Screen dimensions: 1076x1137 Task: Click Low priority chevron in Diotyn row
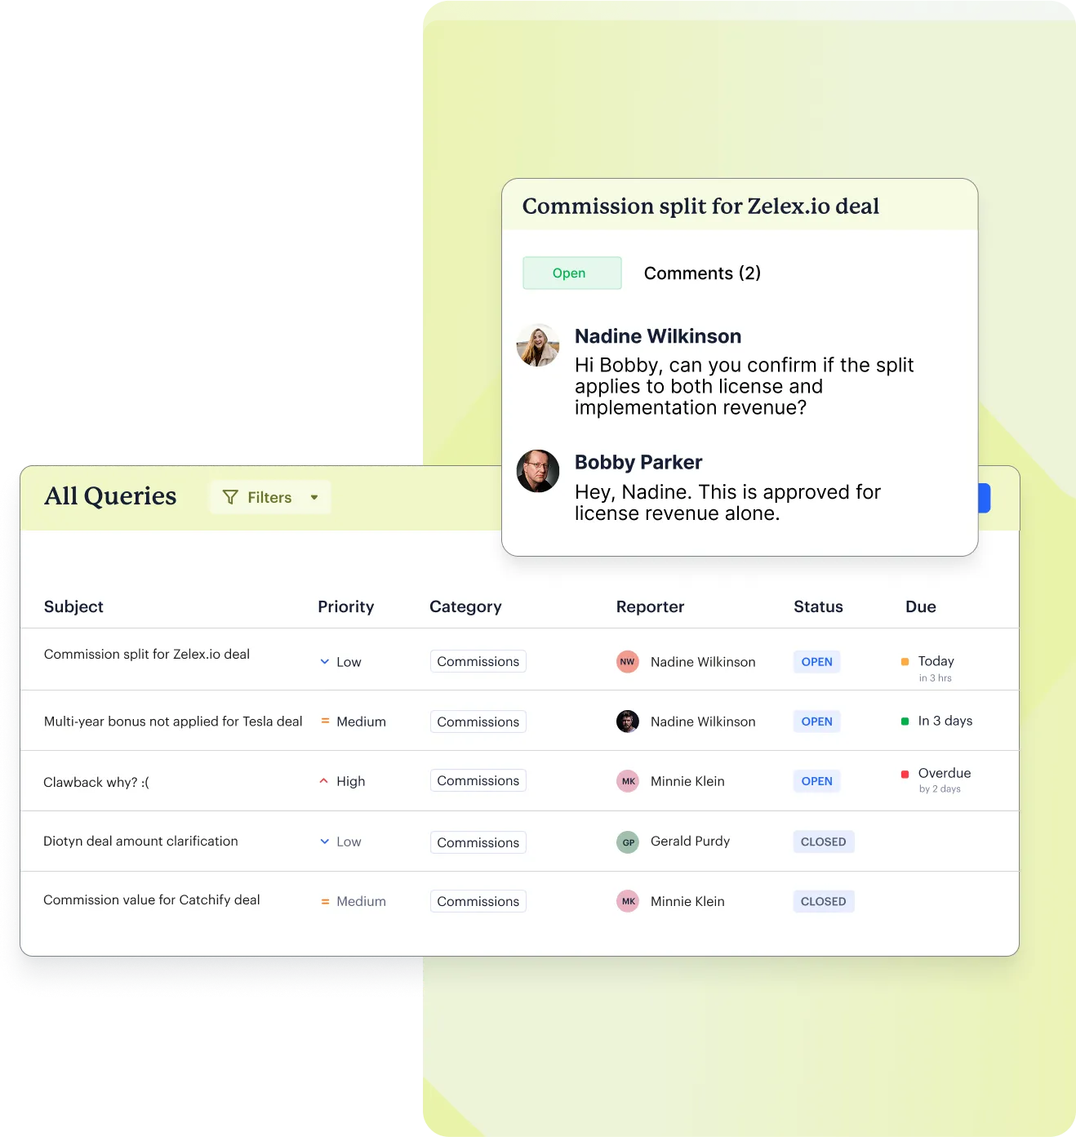[x=325, y=842]
